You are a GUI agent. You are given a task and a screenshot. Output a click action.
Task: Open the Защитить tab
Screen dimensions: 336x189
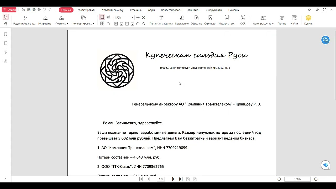tap(193, 10)
